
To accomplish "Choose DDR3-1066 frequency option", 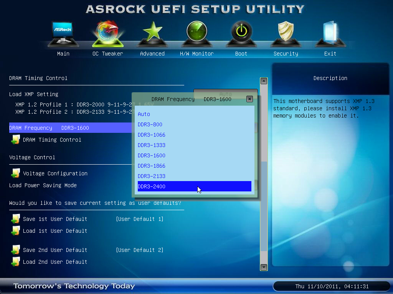I will pos(195,135).
